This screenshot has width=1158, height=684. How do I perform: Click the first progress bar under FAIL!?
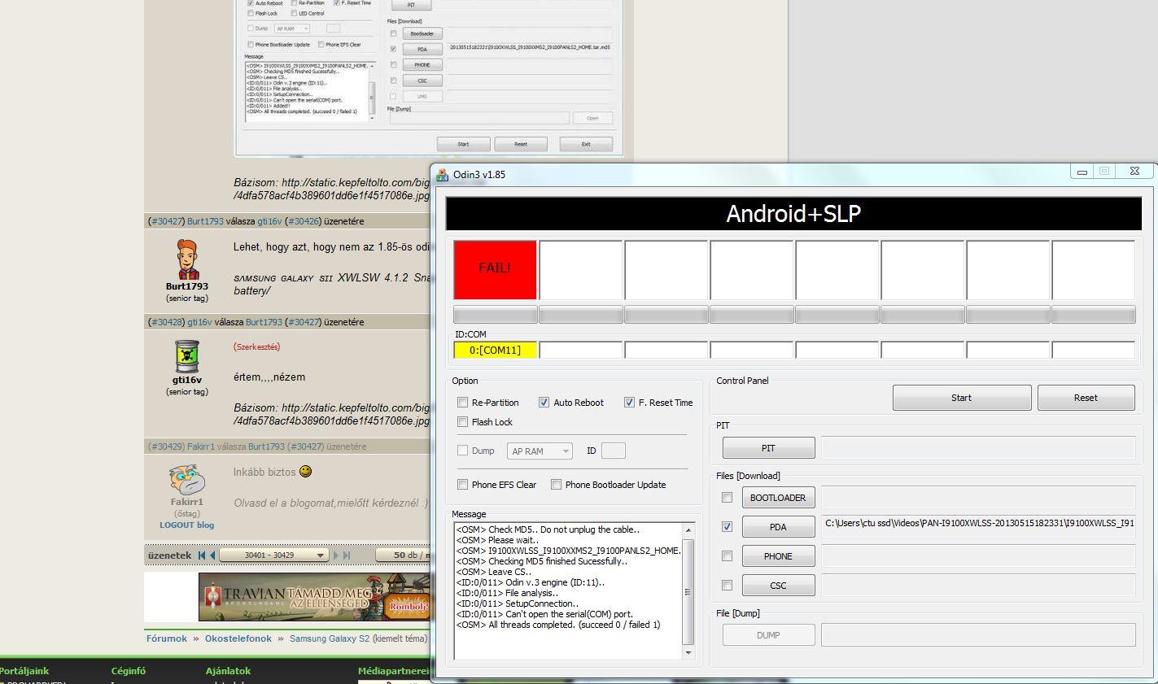495,315
